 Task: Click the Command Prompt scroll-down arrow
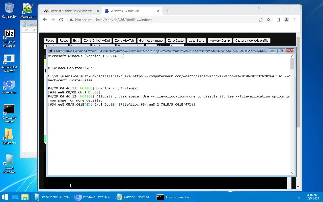292,173
